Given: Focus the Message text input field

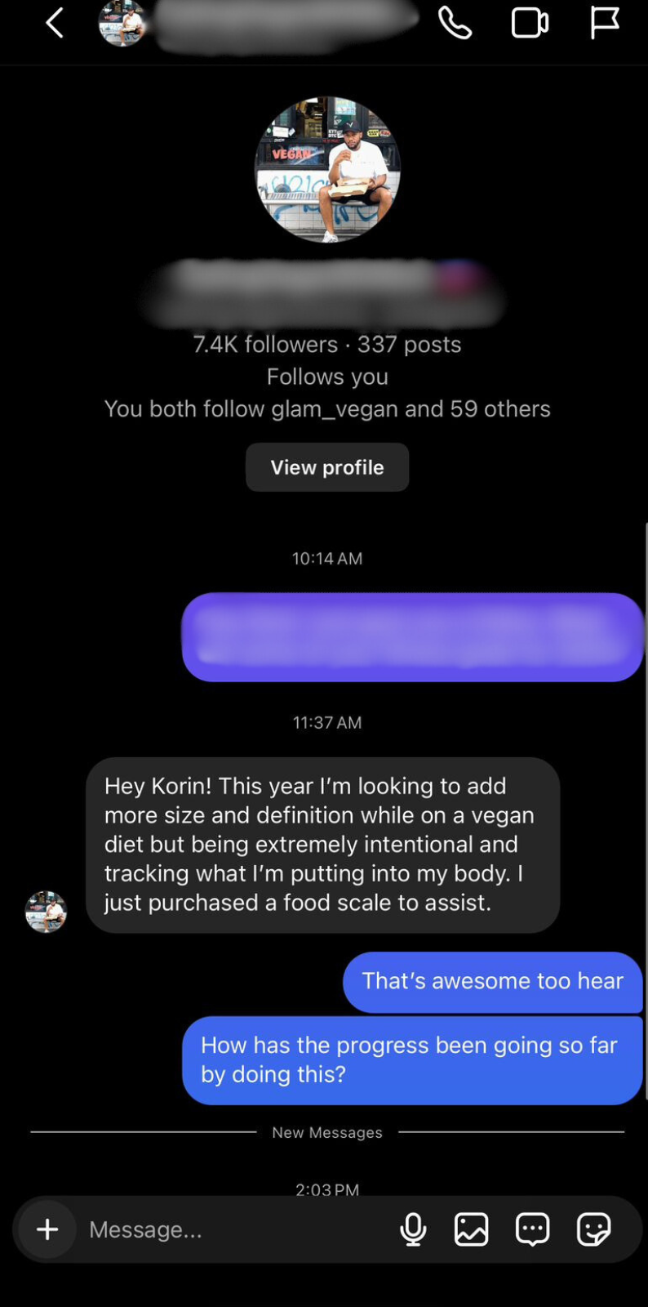Looking at the screenshot, I should [229, 1229].
